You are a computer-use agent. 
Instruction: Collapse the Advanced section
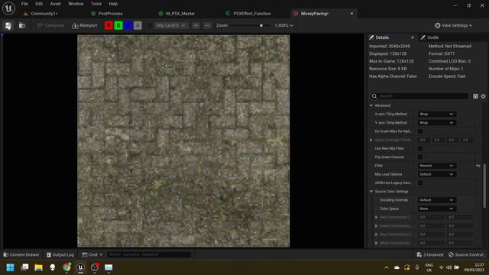pyautogui.click(x=371, y=105)
